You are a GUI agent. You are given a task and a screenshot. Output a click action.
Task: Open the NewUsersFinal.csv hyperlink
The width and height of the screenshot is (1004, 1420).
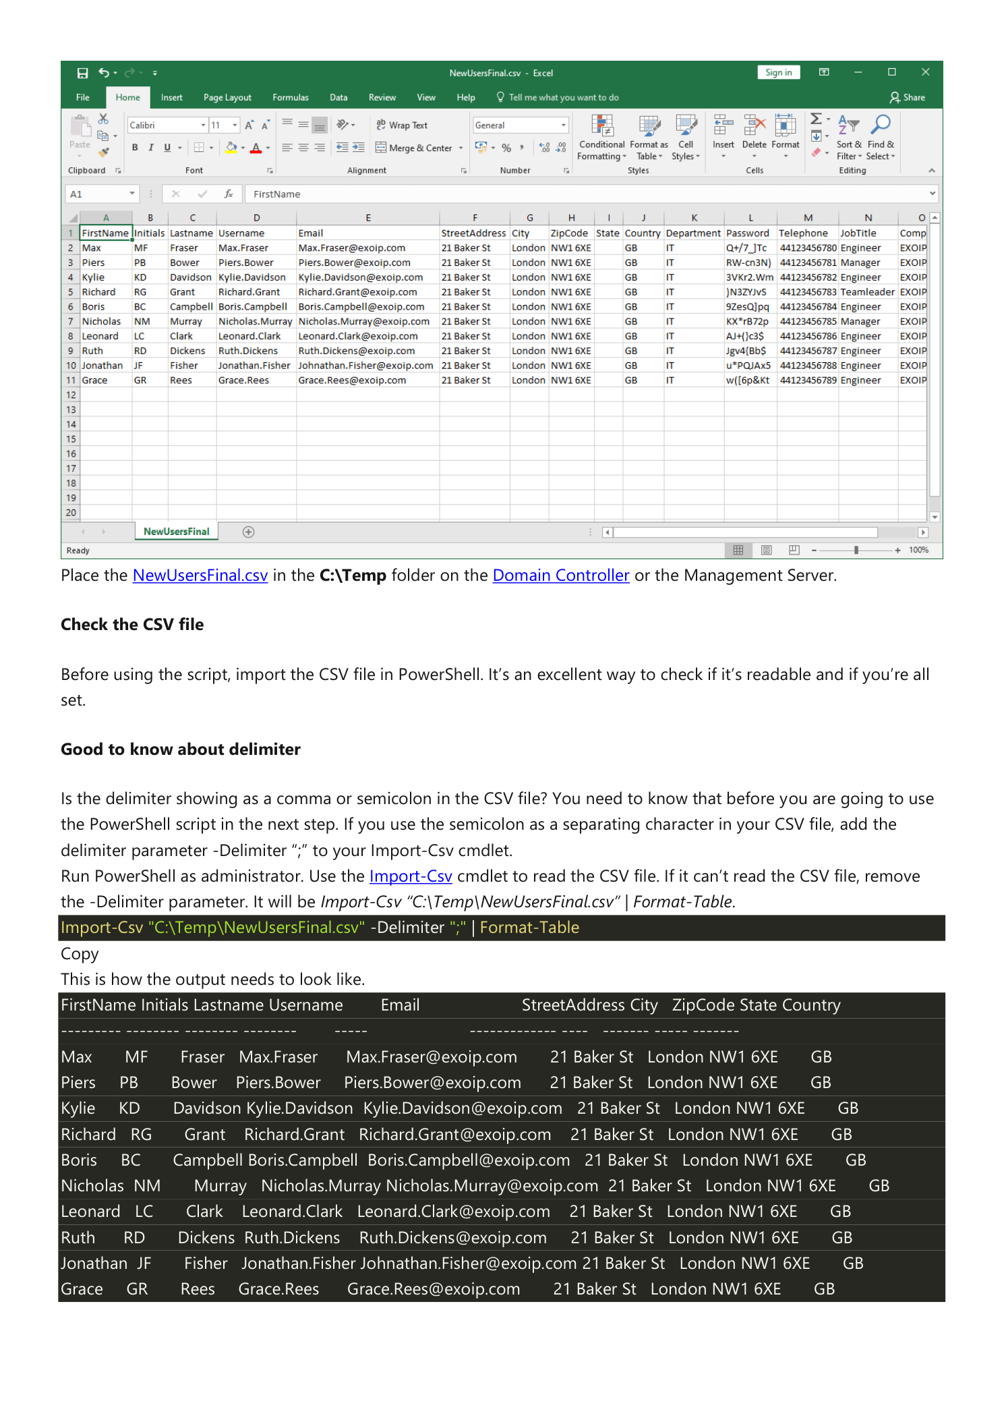(200, 575)
